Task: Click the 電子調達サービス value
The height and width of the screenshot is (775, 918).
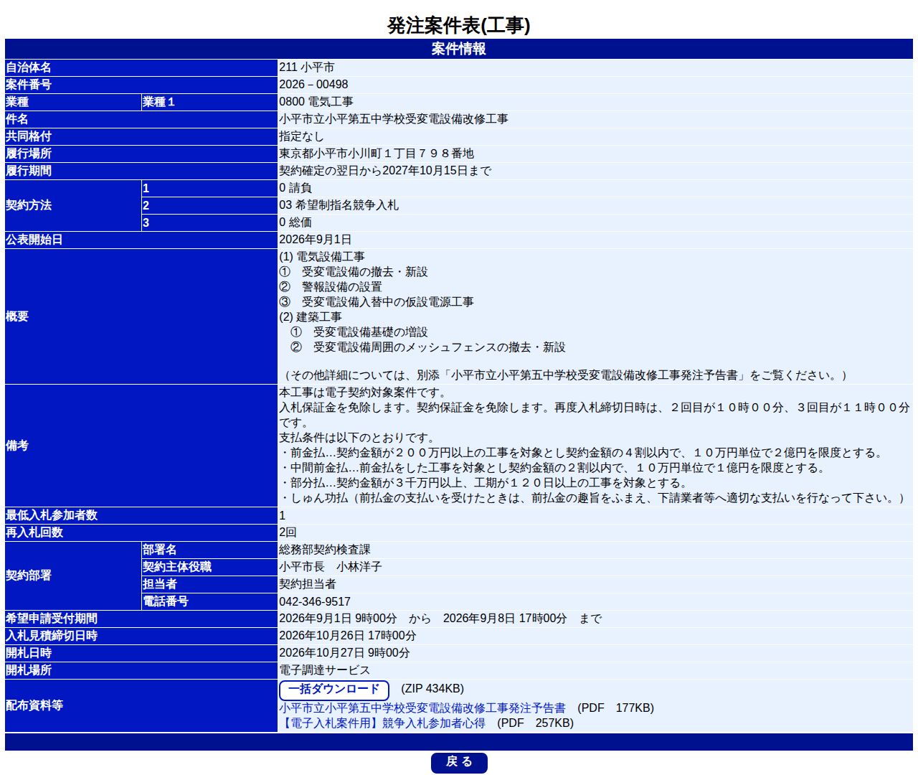Action: [325, 670]
